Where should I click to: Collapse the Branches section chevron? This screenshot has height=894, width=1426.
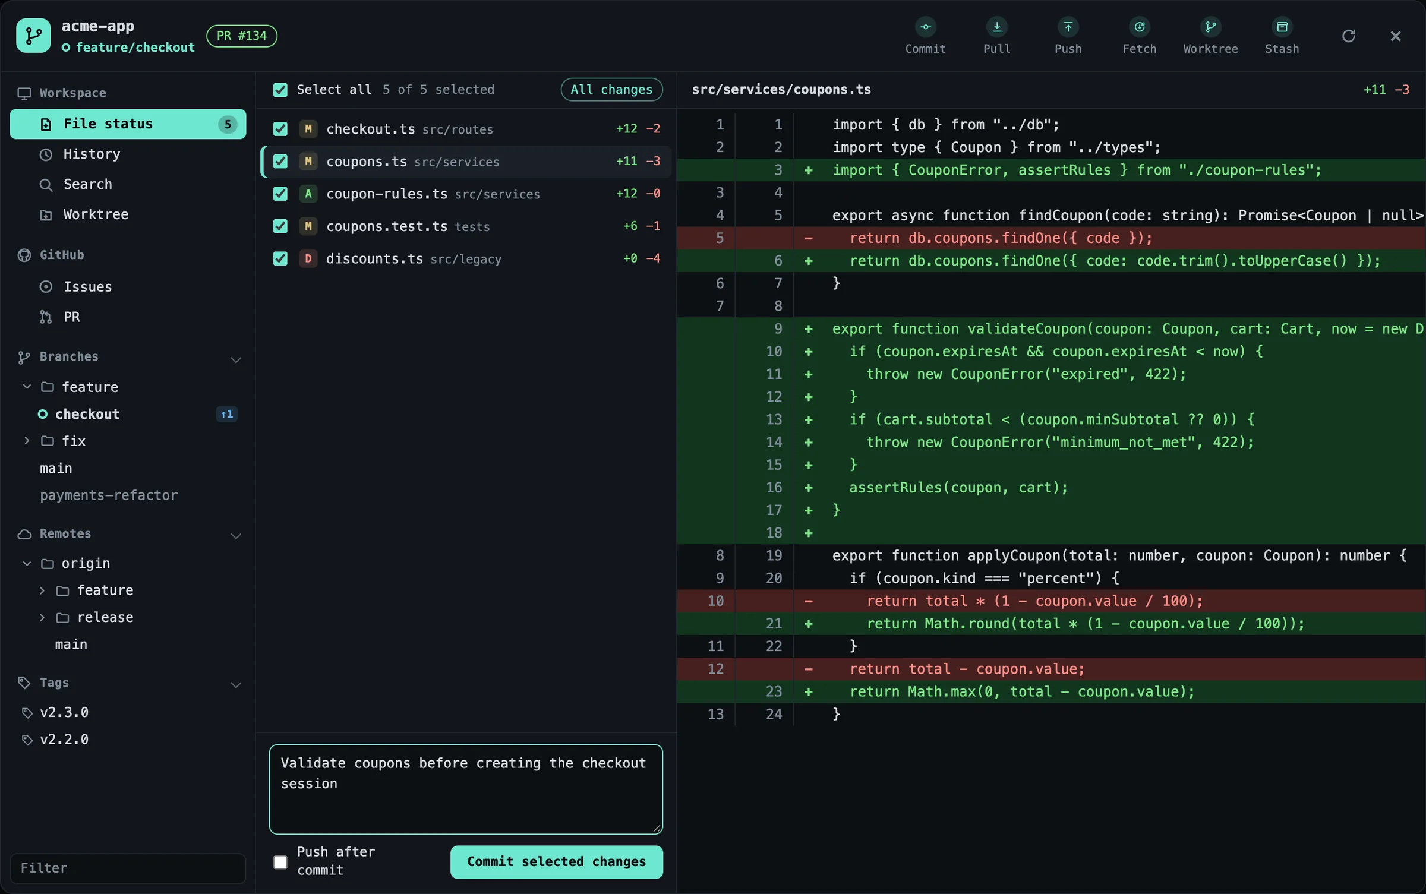click(236, 360)
